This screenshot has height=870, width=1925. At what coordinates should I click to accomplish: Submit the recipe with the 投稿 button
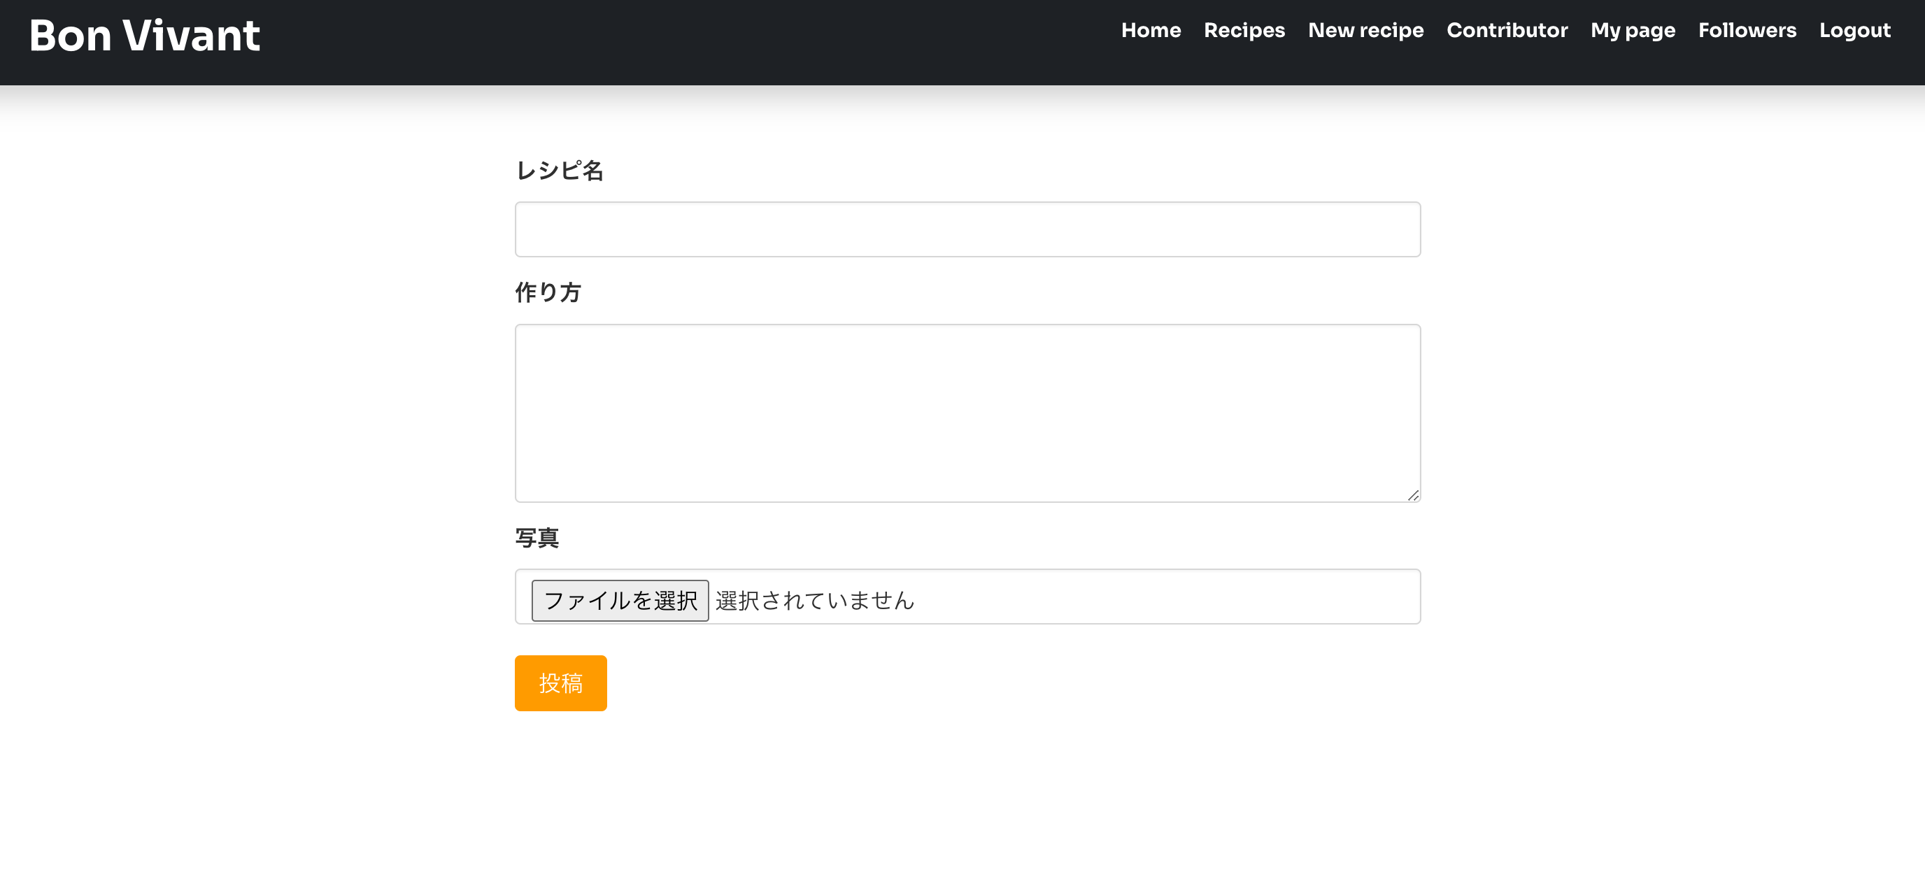click(560, 683)
